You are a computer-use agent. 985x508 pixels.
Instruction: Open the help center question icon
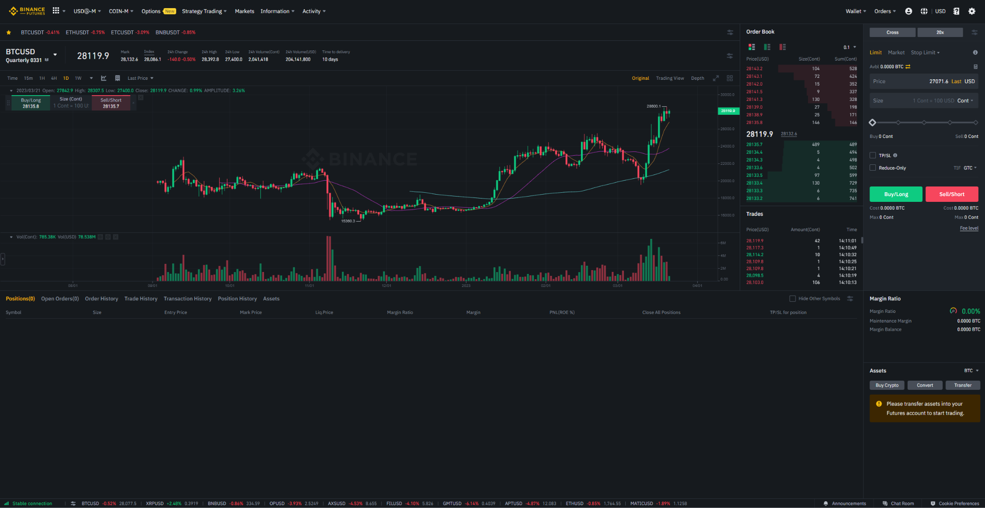tap(956, 11)
